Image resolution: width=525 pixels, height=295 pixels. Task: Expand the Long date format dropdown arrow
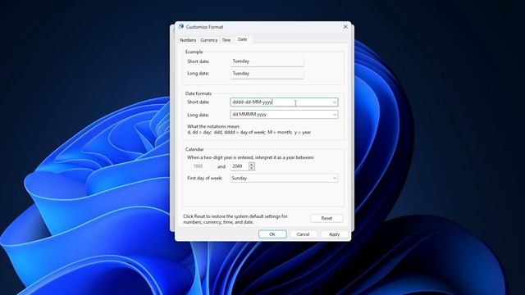(x=335, y=115)
